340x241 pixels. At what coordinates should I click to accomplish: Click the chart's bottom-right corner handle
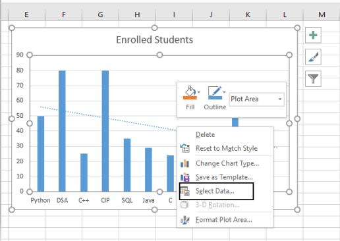297,210
